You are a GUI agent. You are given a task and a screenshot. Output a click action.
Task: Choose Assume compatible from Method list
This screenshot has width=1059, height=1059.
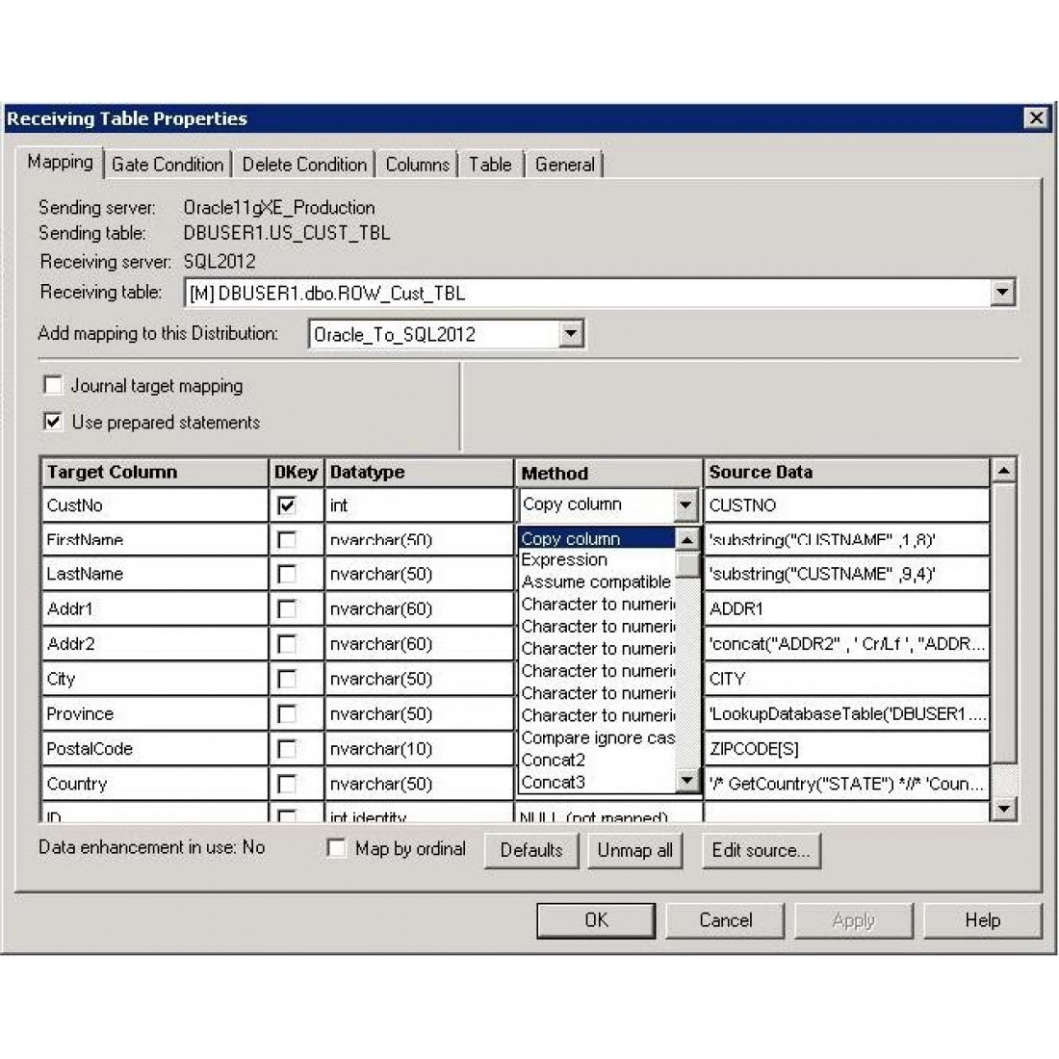point(596,582)
